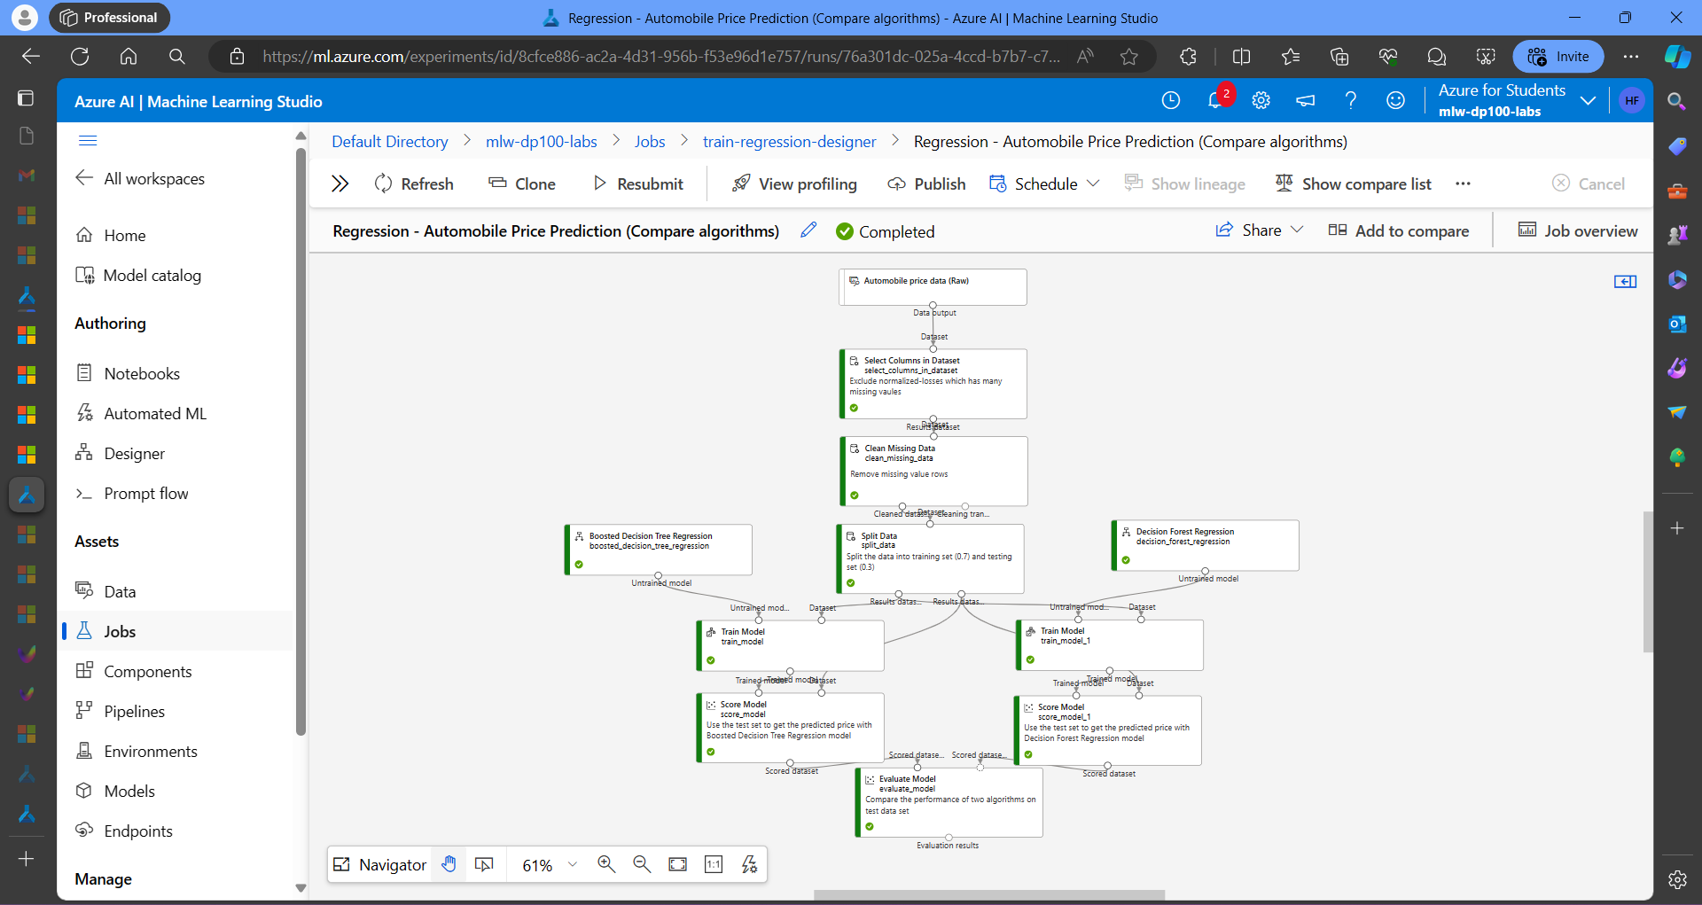Click the browser address bar
The height and width of the screenshot is (905, 1702).
coord(660,57)
